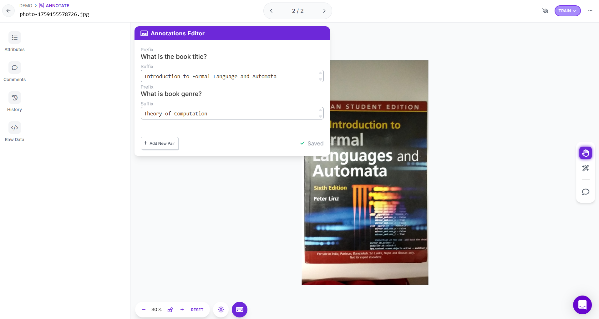Click Add New Pair button
The height and width of the screenshot is (319, 599).
tap(160, 143)
